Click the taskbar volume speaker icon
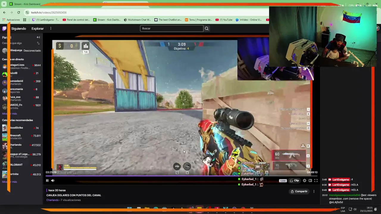 tap(355, 209)
